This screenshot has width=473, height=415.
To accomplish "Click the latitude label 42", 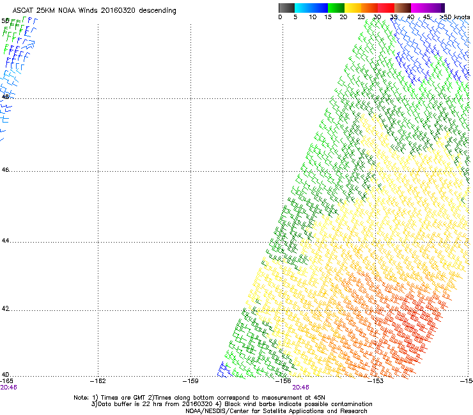I will point(5,308).
